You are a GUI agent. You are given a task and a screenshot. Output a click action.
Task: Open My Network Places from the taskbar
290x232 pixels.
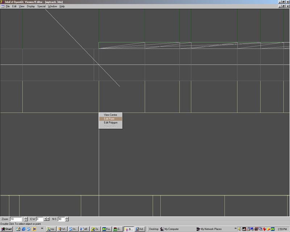point(209,229)
